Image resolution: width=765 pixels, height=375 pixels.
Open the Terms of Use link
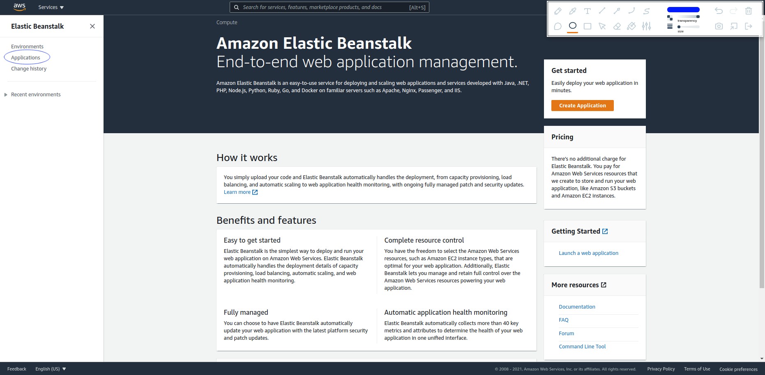point(697,369)
